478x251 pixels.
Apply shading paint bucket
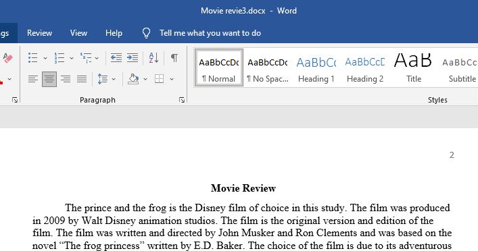[x=133, y=79]
